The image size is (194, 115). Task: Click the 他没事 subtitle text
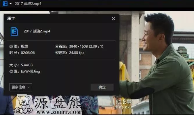(x=124, y=102)
